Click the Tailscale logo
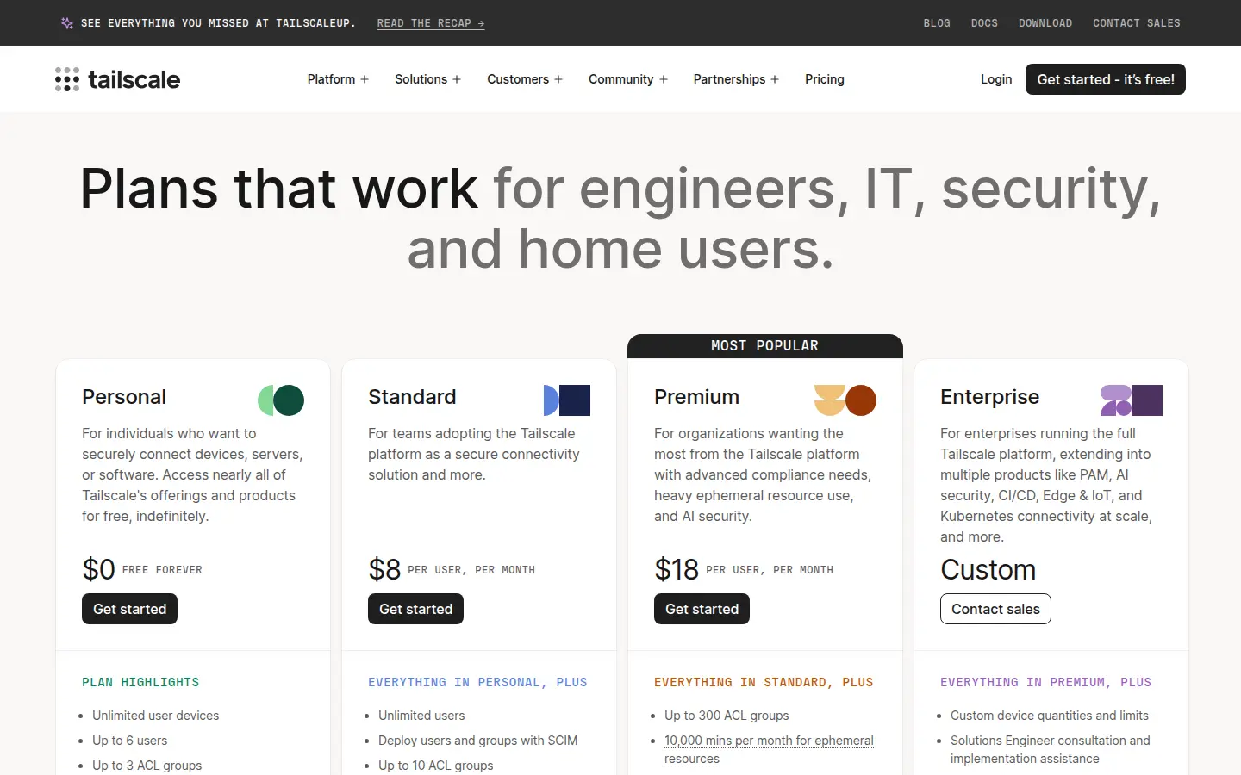This screenshot has width=1241, height=775. (x=117, y=79)
